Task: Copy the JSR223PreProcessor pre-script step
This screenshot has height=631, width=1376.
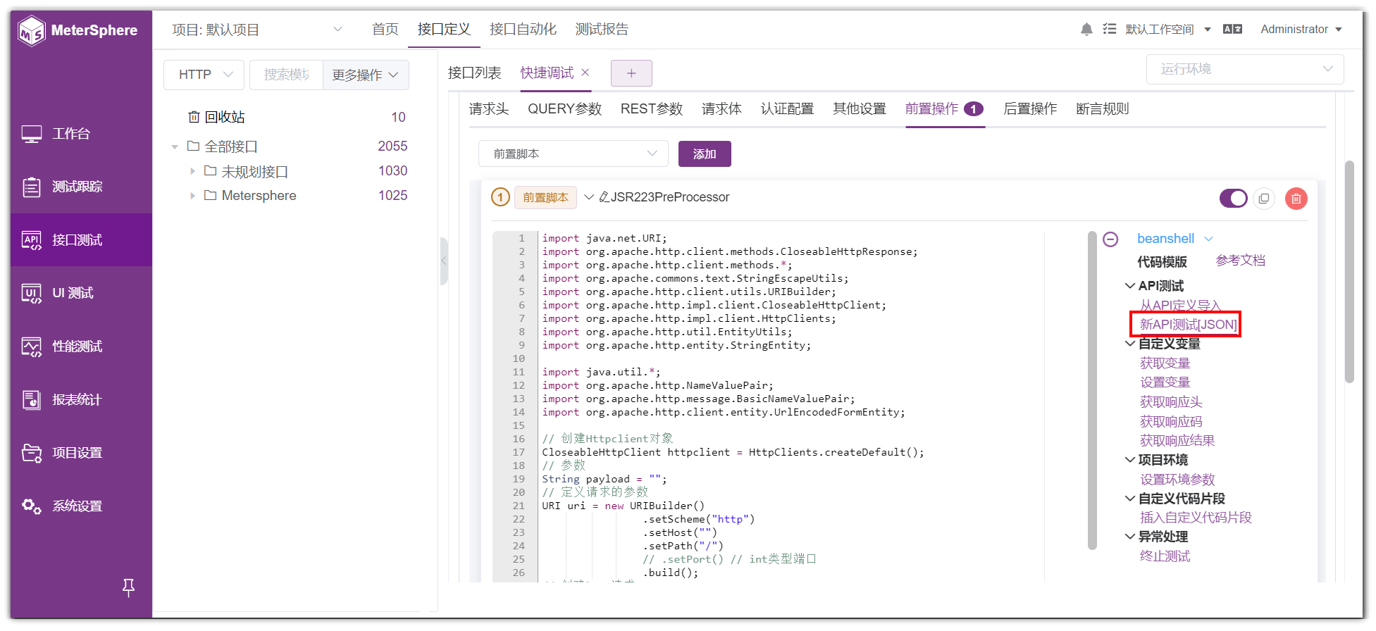Action: pyautogui.click(x=1264, y=199)
